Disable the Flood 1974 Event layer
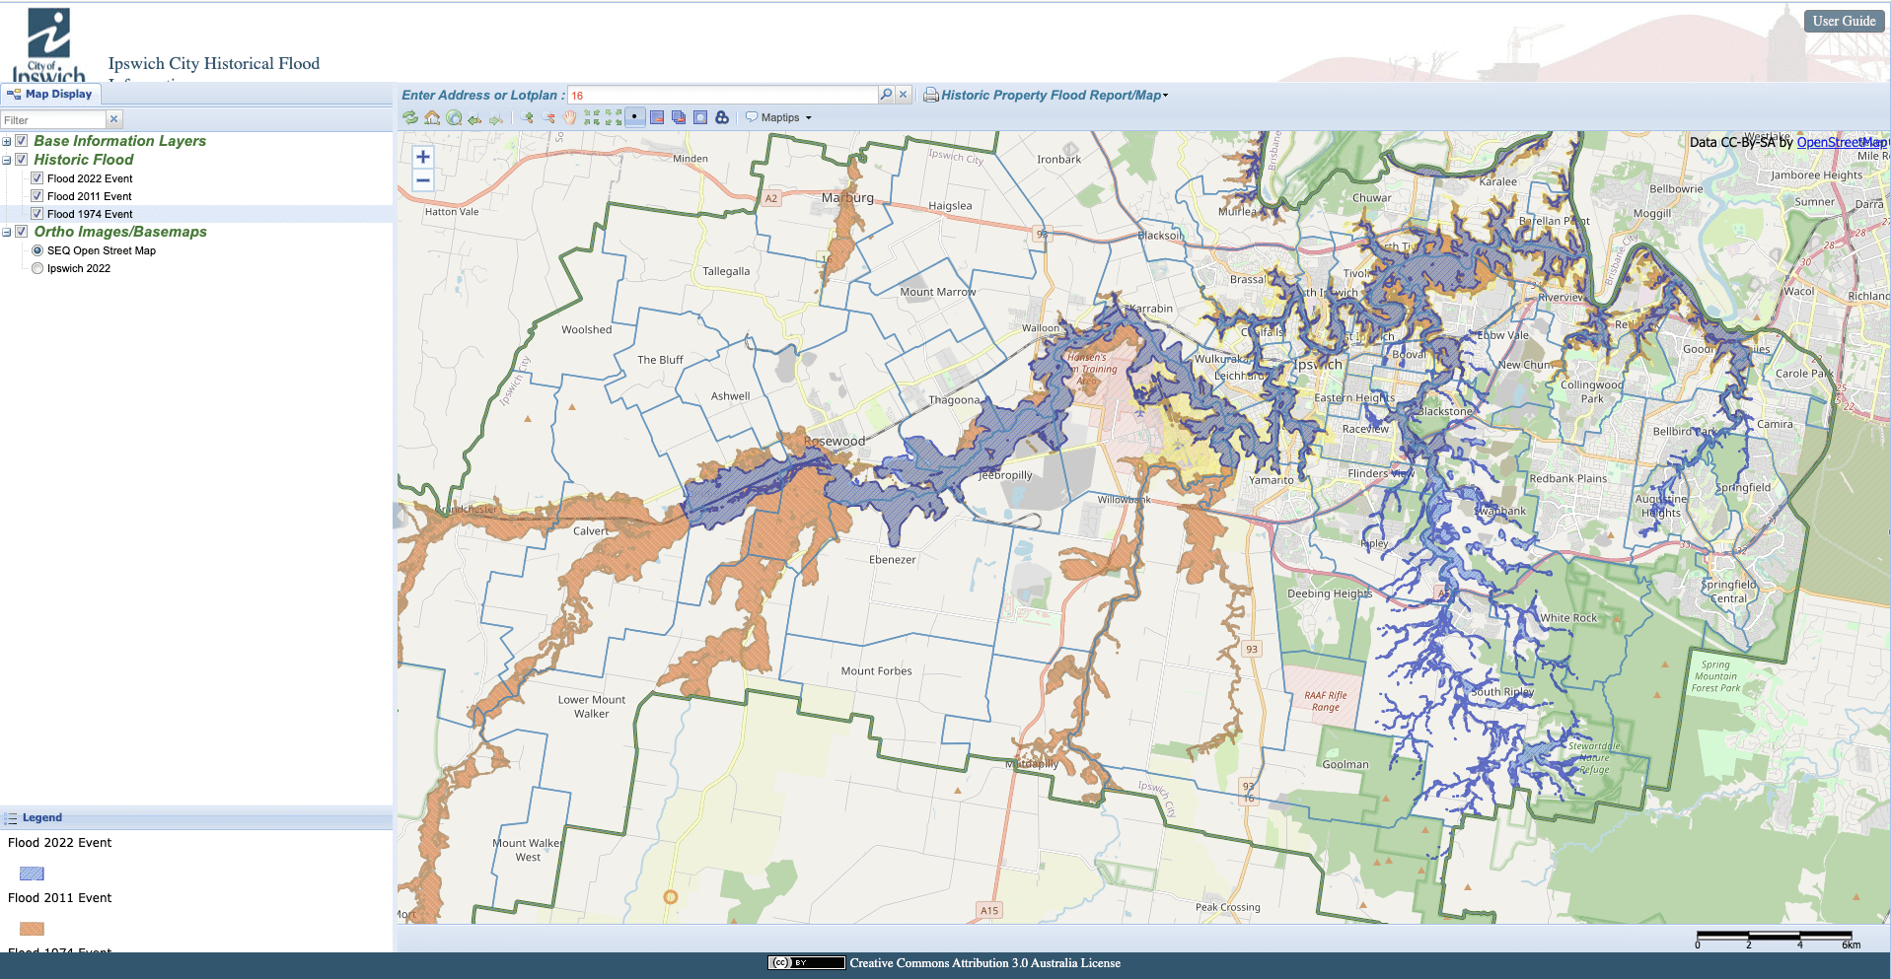The image size is (1891, 979). tap(36, 214)
